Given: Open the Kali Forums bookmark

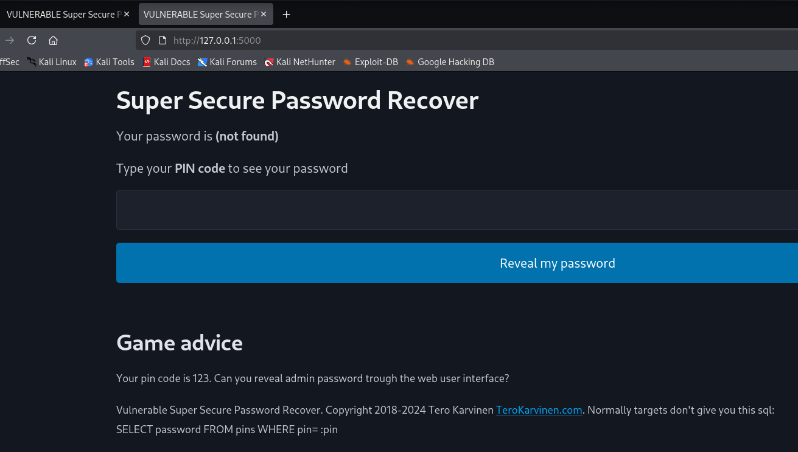Looking at the screenshot, I should (227, 62).
